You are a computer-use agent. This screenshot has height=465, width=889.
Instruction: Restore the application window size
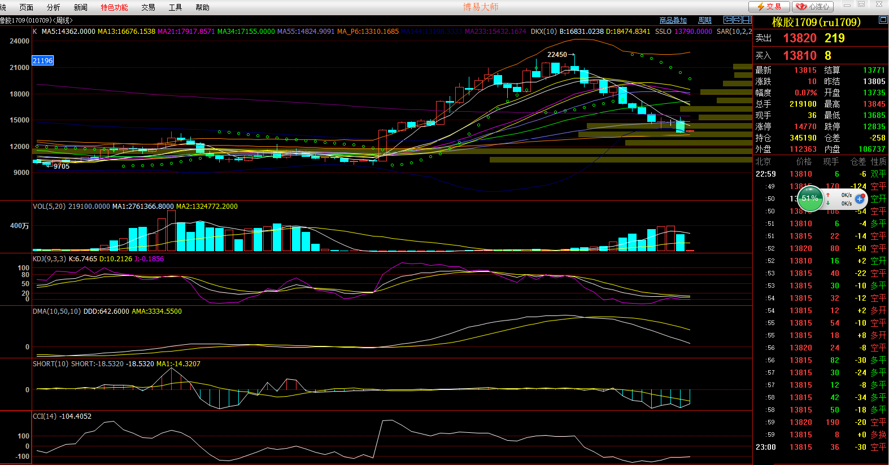pyautogui.click(x=861, y=5)
